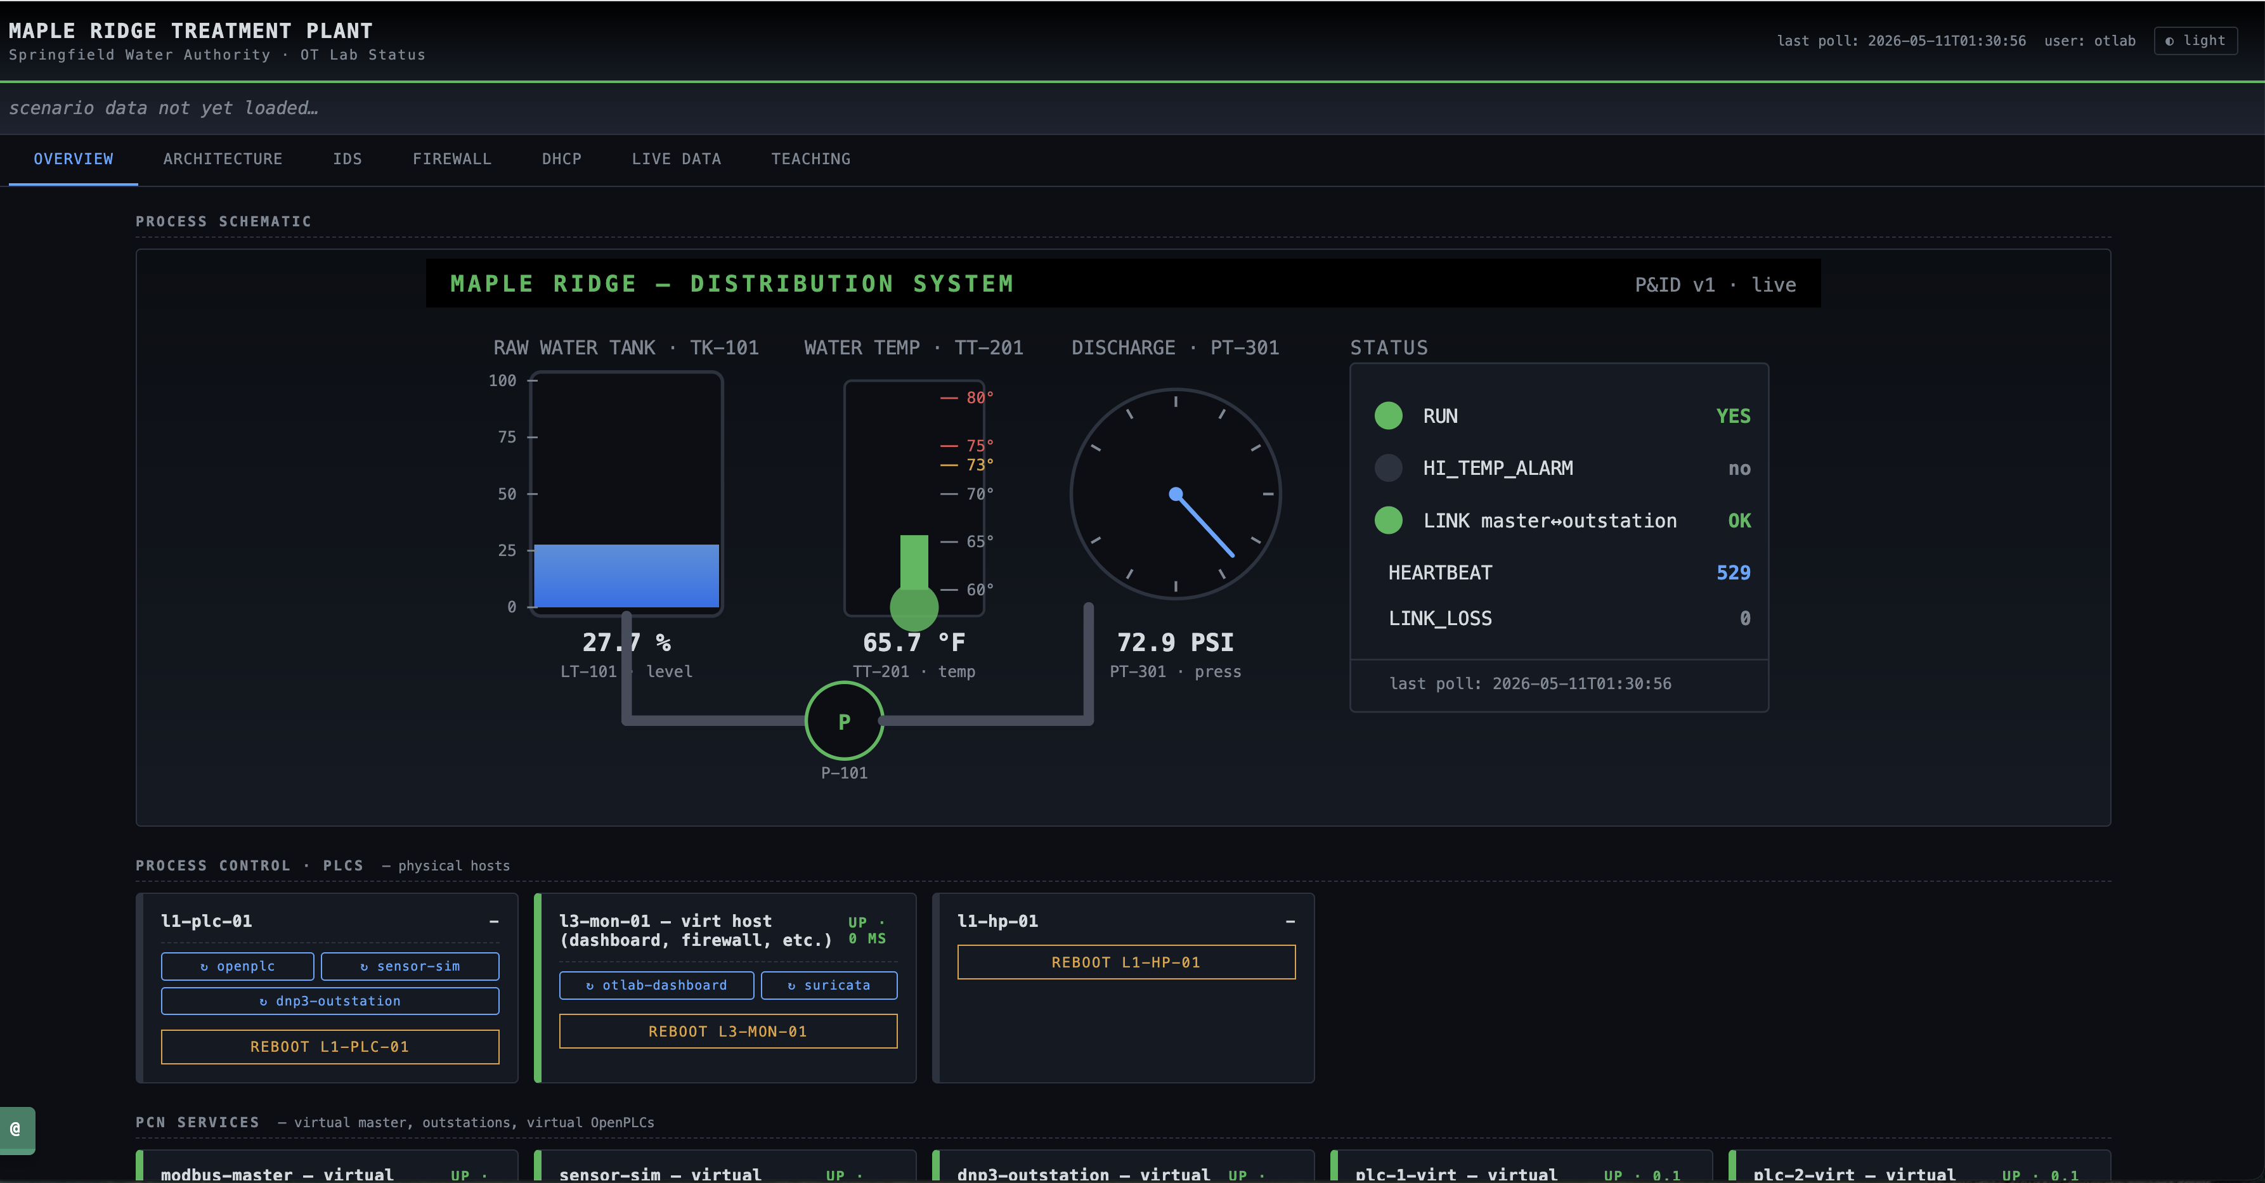The height and width of the screenshot is (1183, 2265).
Task: Click the last poll timestamp in STATUS panel
Action: (x=1530, y=684)
